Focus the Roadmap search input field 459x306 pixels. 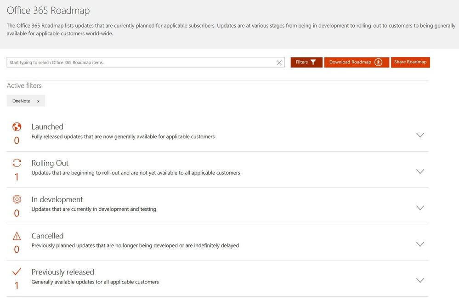(x=138, y=62)
